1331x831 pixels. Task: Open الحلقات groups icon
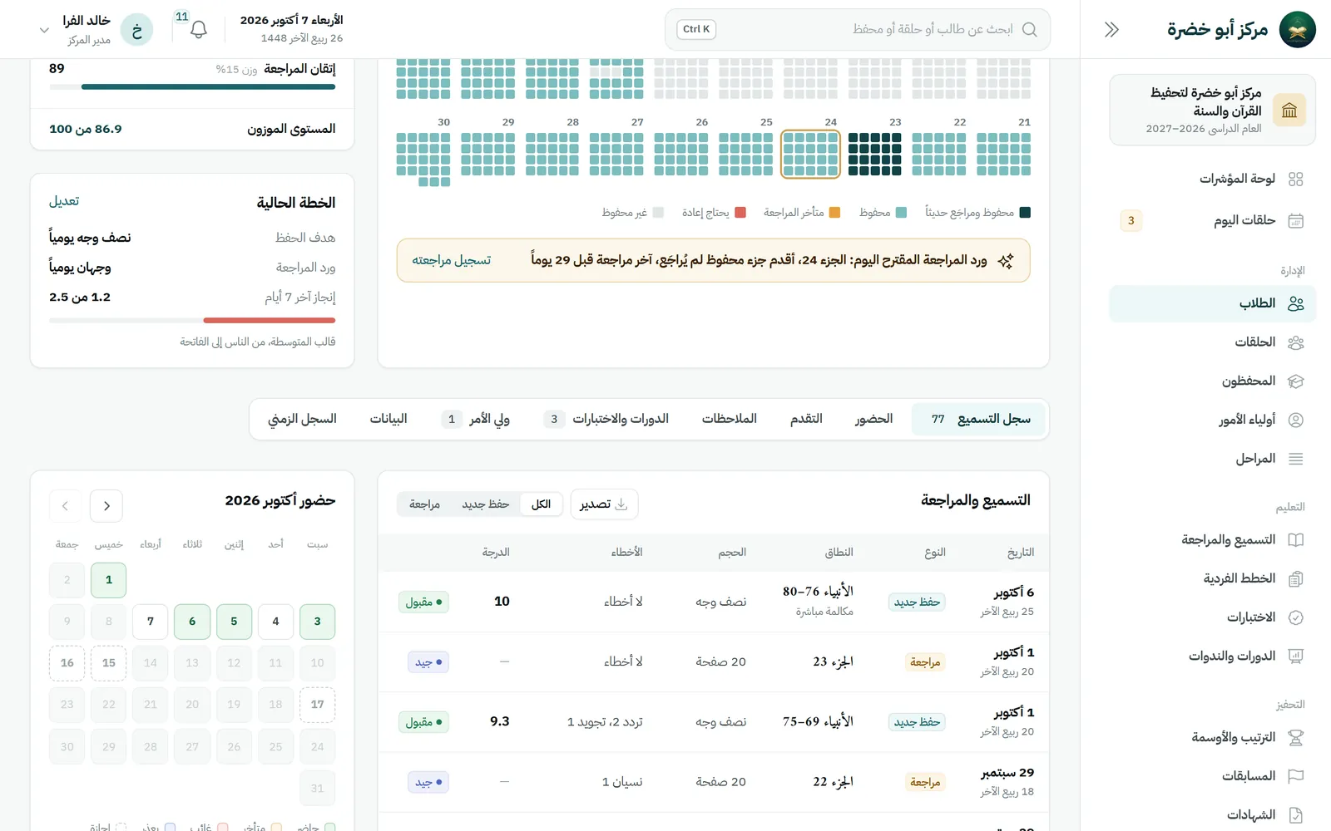tap(1295, 342)
